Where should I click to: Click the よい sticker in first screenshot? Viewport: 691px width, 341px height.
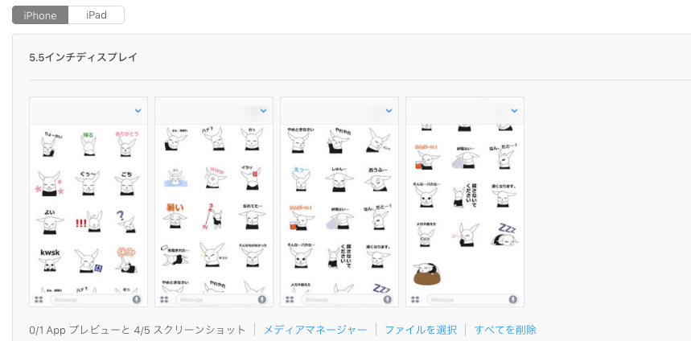pyautogui.click(x=50, y=222)
